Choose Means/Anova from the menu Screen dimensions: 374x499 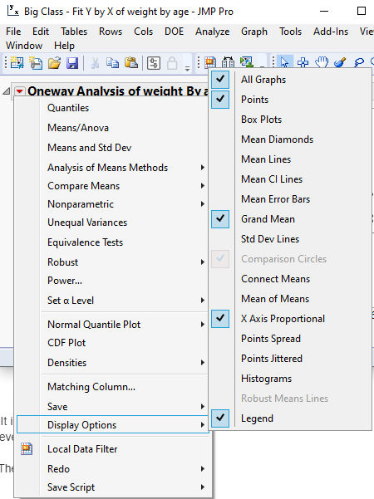[78, 128]
